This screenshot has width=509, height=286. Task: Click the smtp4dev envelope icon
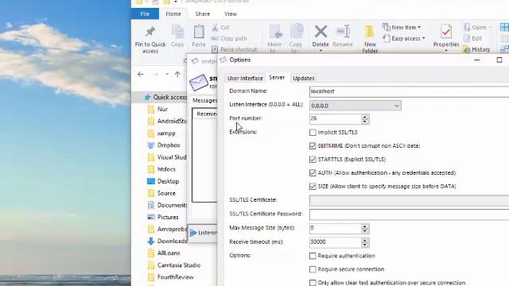point(199,83)
